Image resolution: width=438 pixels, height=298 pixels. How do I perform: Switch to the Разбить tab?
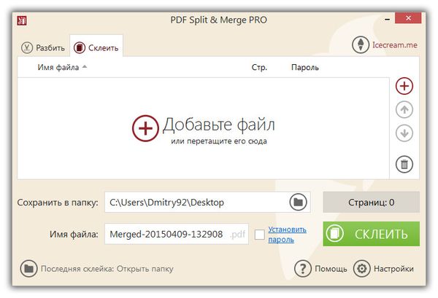(43, 48)
